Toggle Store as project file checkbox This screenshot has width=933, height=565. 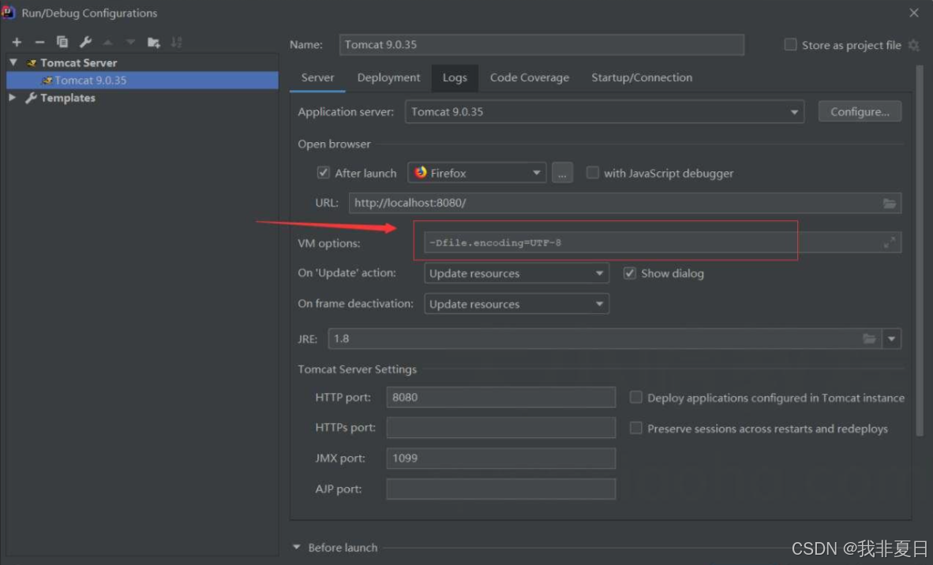[x=790, y=45]
